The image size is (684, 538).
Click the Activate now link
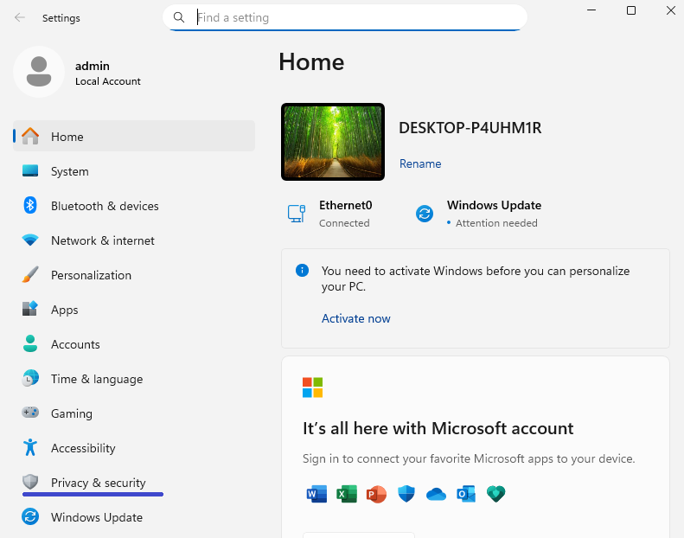[x=355, y=318]
